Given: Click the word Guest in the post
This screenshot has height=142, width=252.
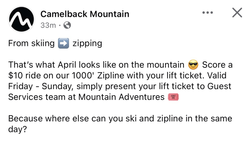Looking at the screenshot, I should coord(219,86).
